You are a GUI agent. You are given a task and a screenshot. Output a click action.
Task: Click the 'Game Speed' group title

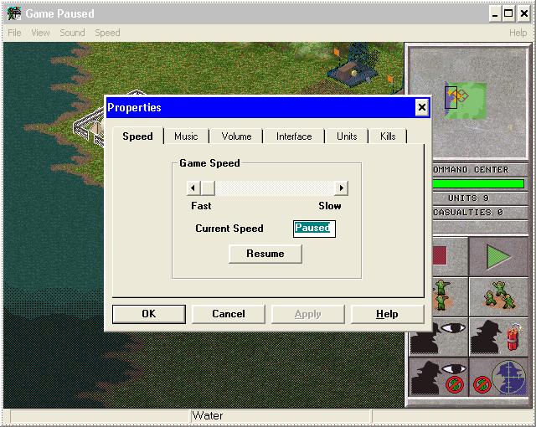pos(209,163)
